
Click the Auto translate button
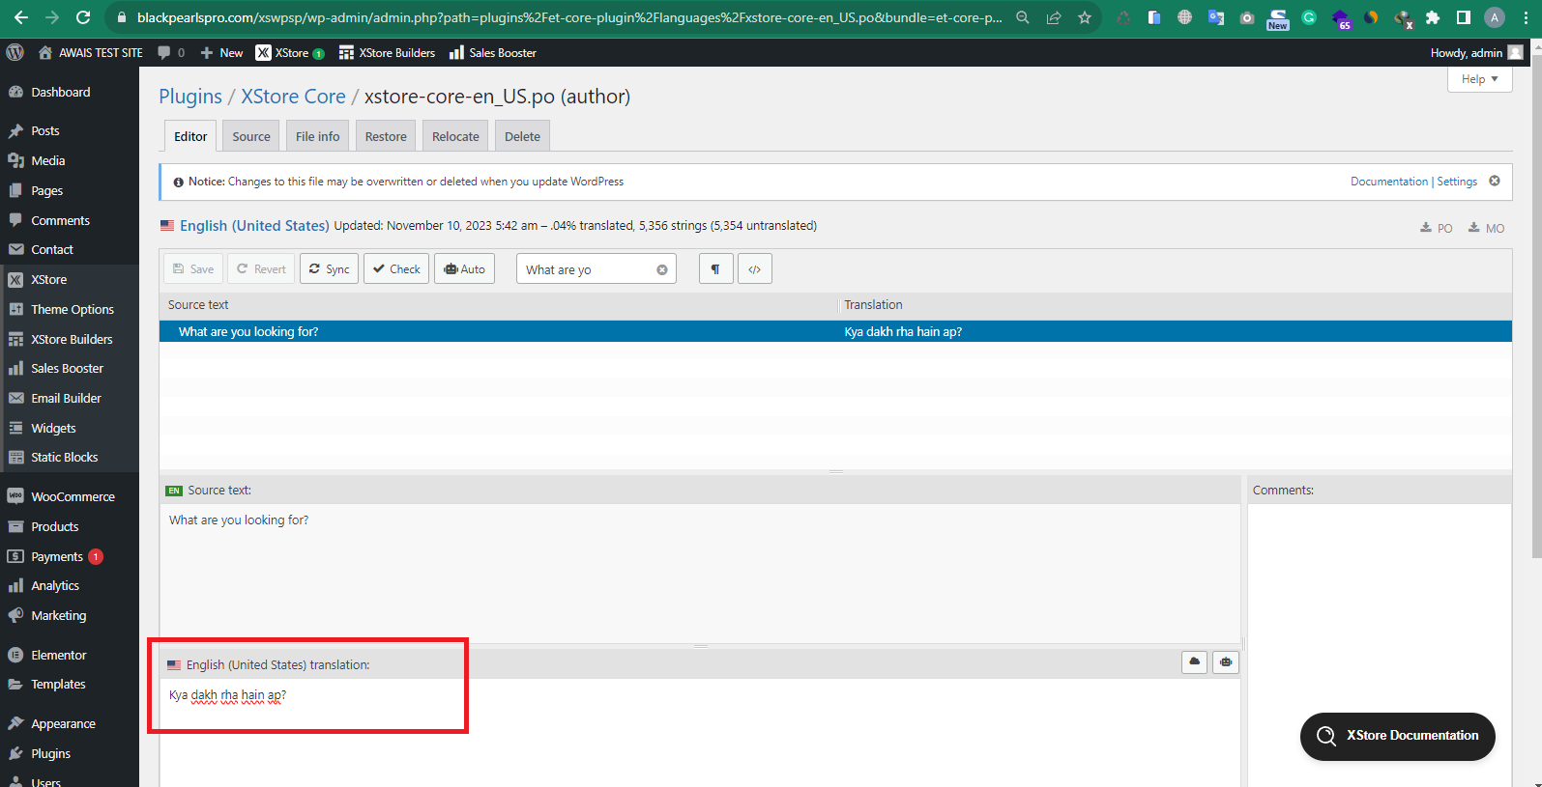pos(464,268)
